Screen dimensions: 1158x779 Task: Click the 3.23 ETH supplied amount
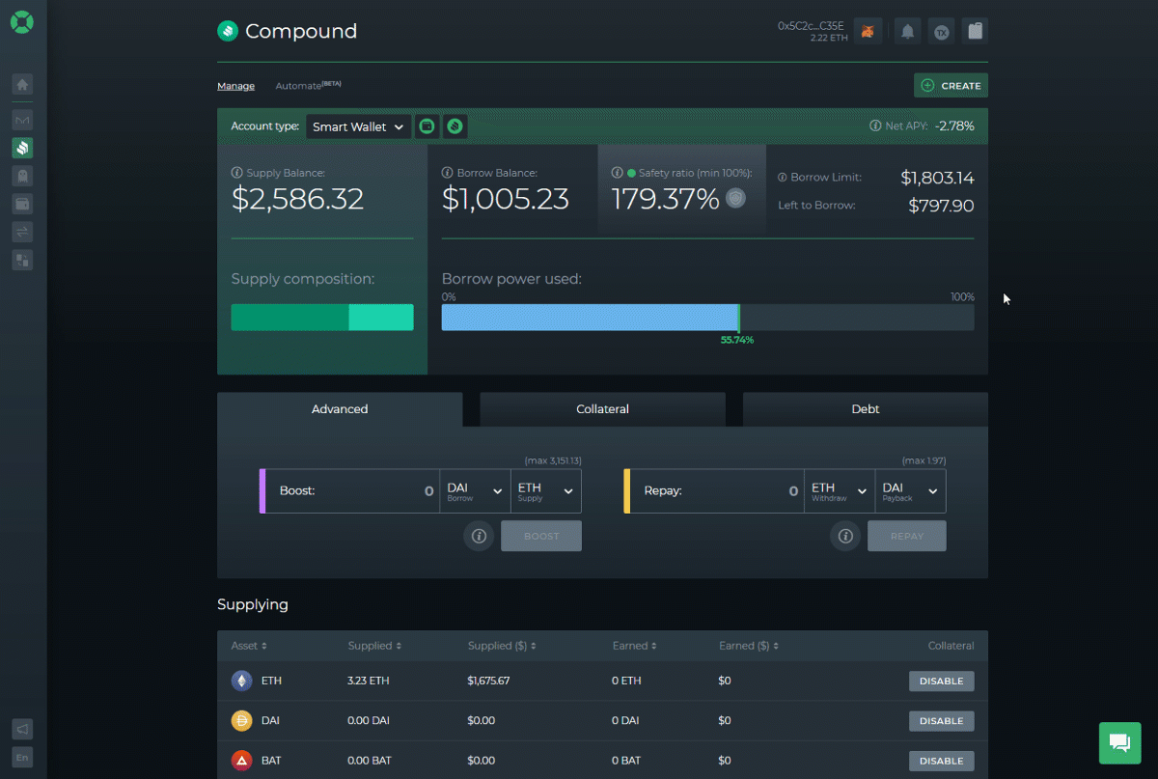tap(369, 681)
